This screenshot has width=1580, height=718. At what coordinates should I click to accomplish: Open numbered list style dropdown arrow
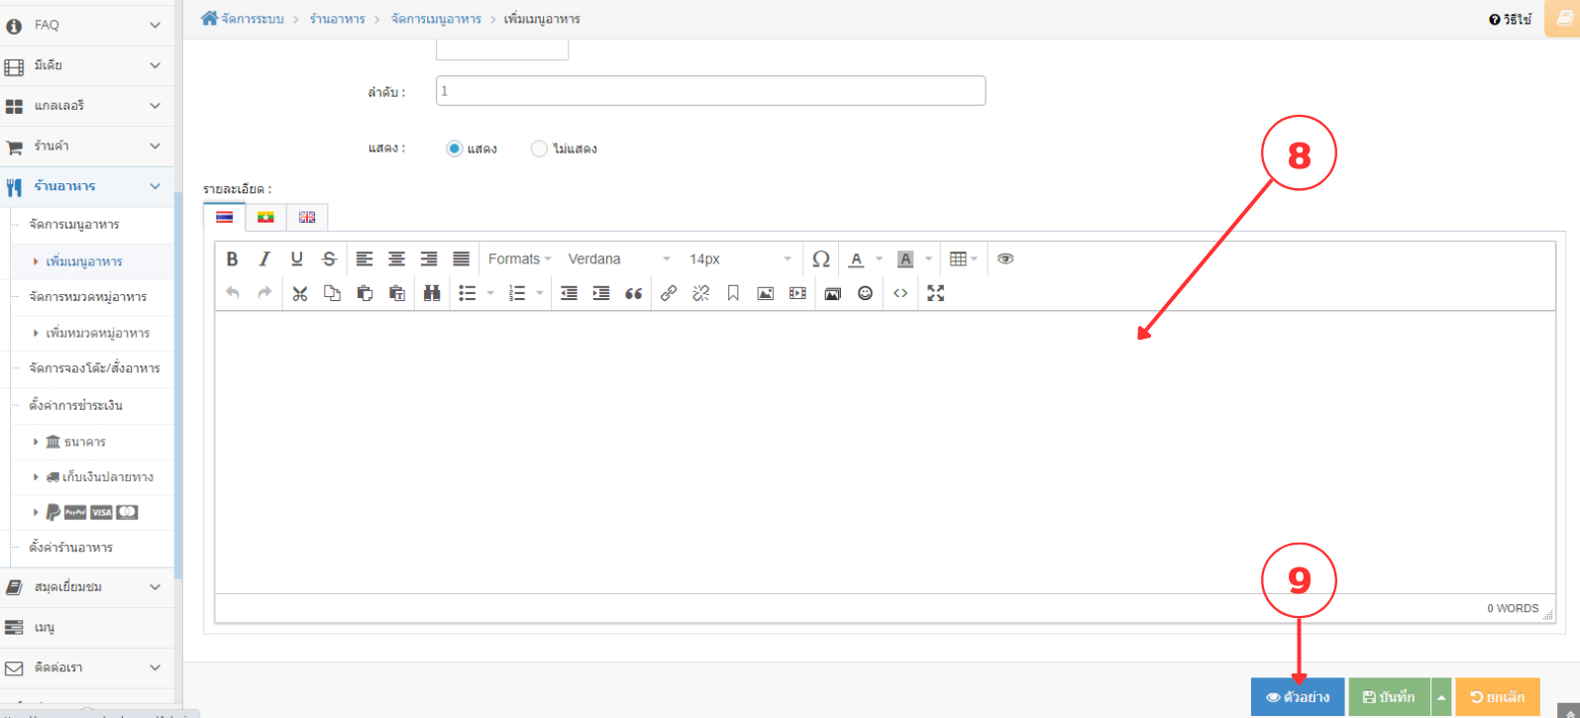(x=540, y=293)
